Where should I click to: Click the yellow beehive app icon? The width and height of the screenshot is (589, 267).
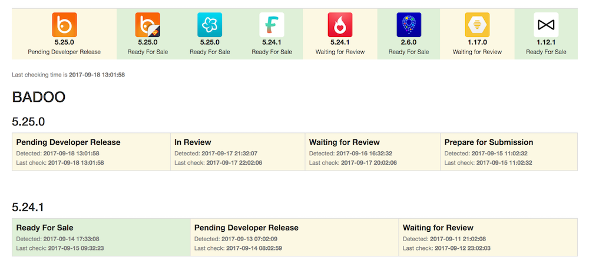(477, 25)
